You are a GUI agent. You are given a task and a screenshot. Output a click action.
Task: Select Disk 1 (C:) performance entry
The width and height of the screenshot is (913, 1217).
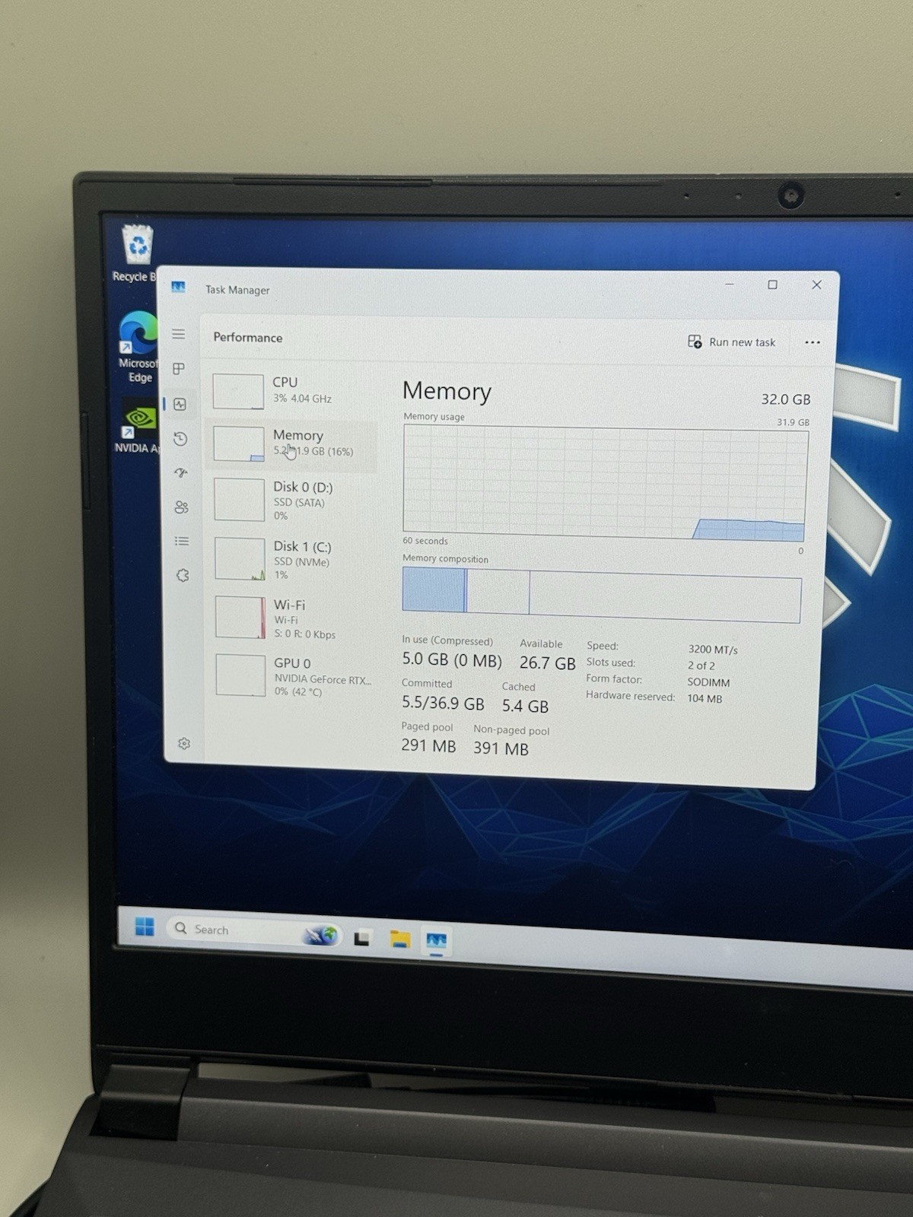coord(294,559)
